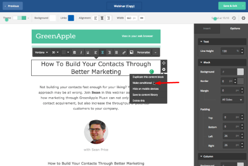Adjust Padding Bottom stepper
The width and height of the screenshot is (248, 166).
[242, 126]
